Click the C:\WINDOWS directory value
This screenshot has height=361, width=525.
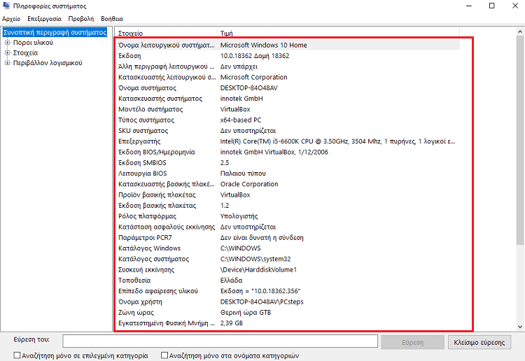coord(240,248)
